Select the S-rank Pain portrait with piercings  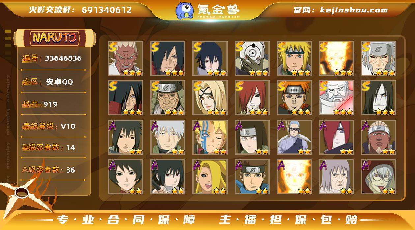tap(294, 98)
